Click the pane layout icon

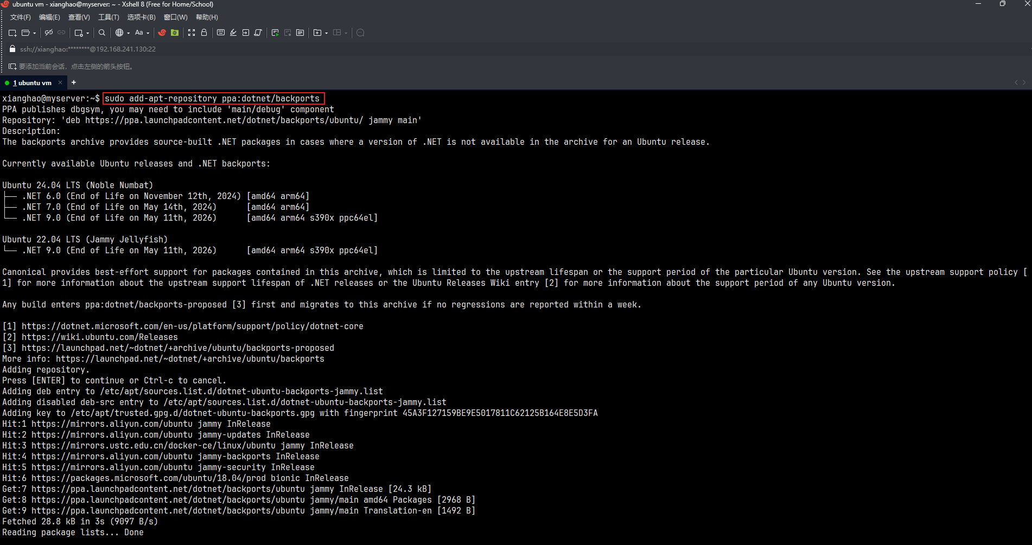click(337, 33)
